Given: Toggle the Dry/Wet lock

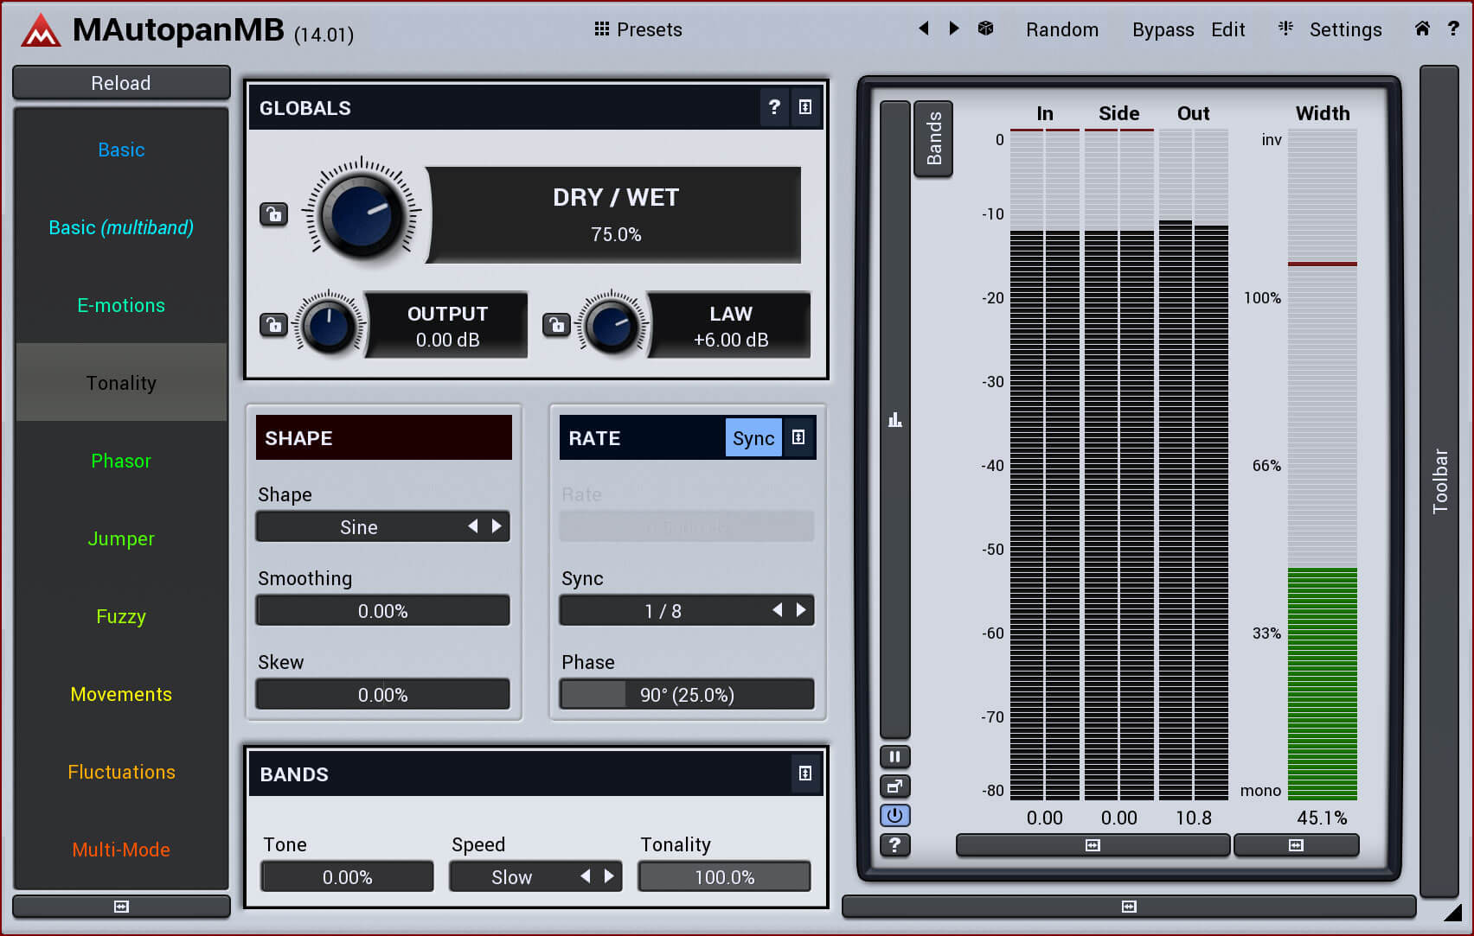Looking at the screenshot, I should (x=274, y=213).
